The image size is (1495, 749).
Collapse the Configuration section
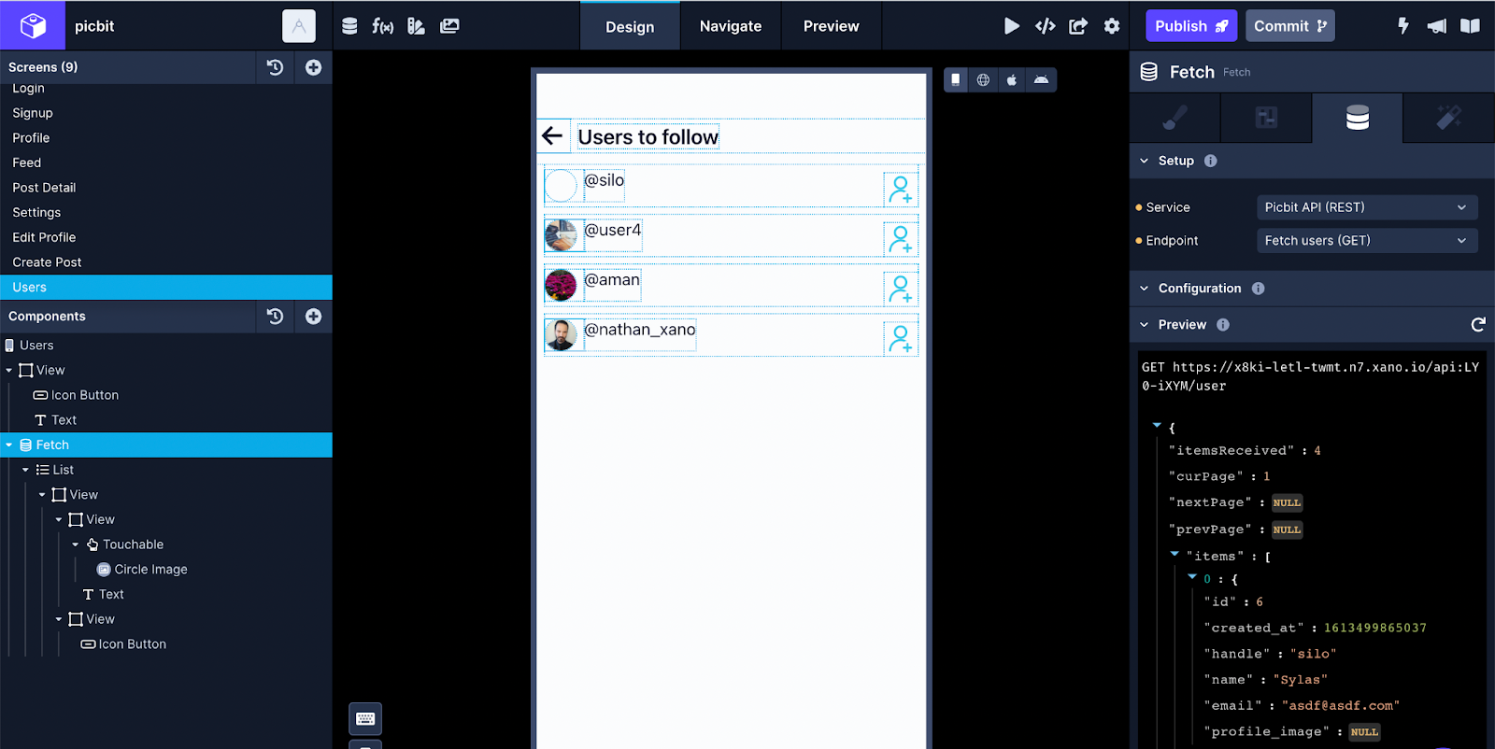pos(1145,289)
